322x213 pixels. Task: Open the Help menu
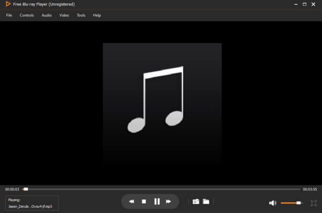[97, 15]
